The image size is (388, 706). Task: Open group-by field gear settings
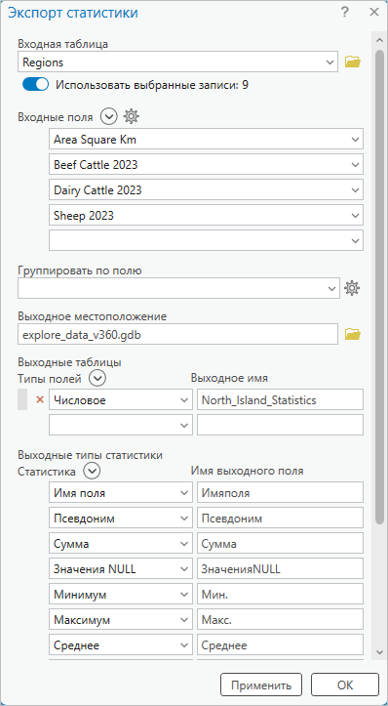point(352,288)
